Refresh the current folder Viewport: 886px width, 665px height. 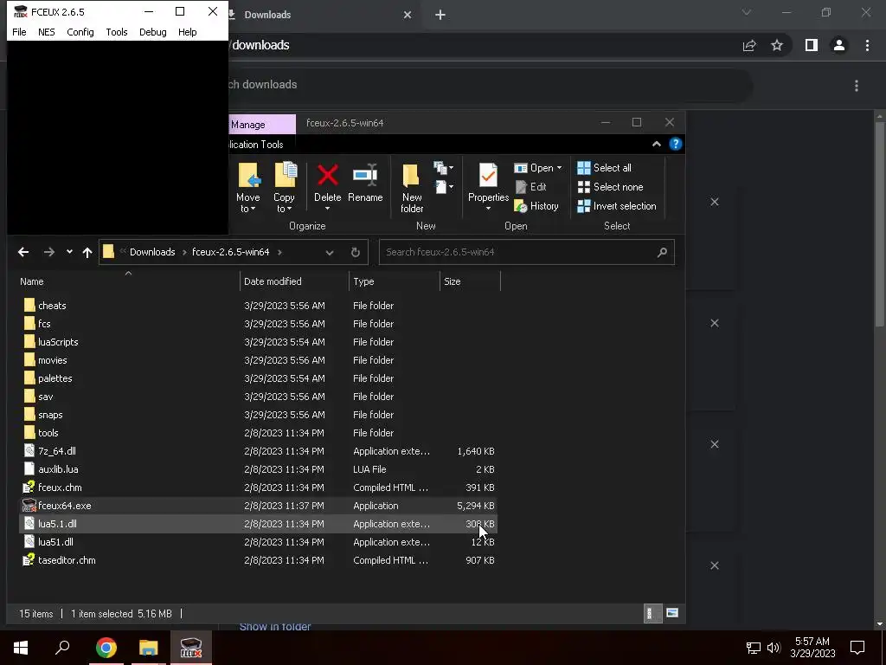coord(356,252)
